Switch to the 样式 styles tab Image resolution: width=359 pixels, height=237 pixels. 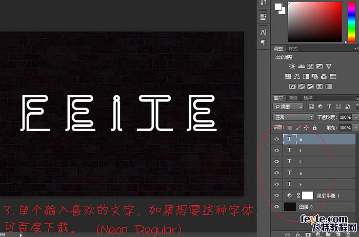(x=293, y=49)
